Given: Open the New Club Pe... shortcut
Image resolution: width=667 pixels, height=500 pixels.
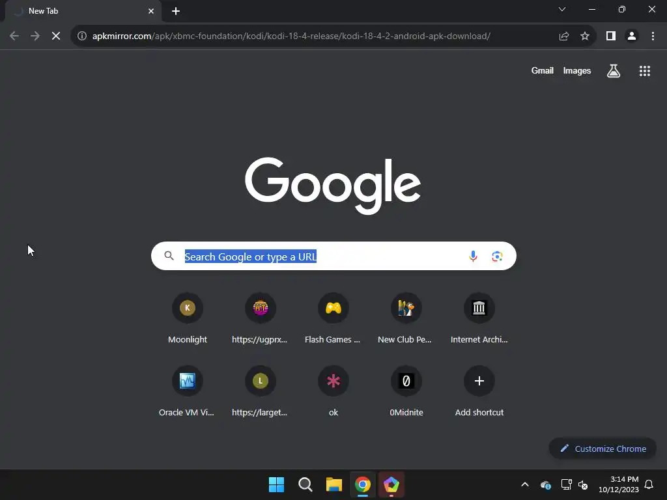Looking at the screenshot, I should [406, 318].
